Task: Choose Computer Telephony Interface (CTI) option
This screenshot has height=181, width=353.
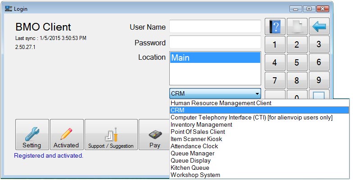Action: point(259,118)
